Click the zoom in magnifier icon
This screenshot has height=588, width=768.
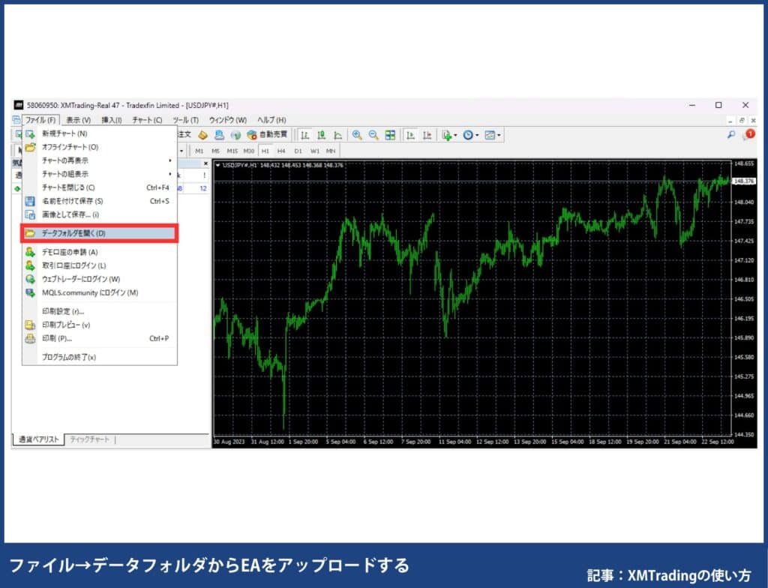(x=357, y=135)
